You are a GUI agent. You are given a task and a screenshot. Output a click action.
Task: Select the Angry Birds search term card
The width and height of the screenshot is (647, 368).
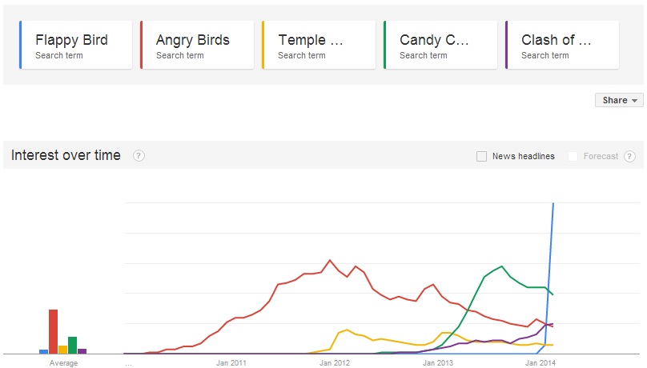pos(197,45)
